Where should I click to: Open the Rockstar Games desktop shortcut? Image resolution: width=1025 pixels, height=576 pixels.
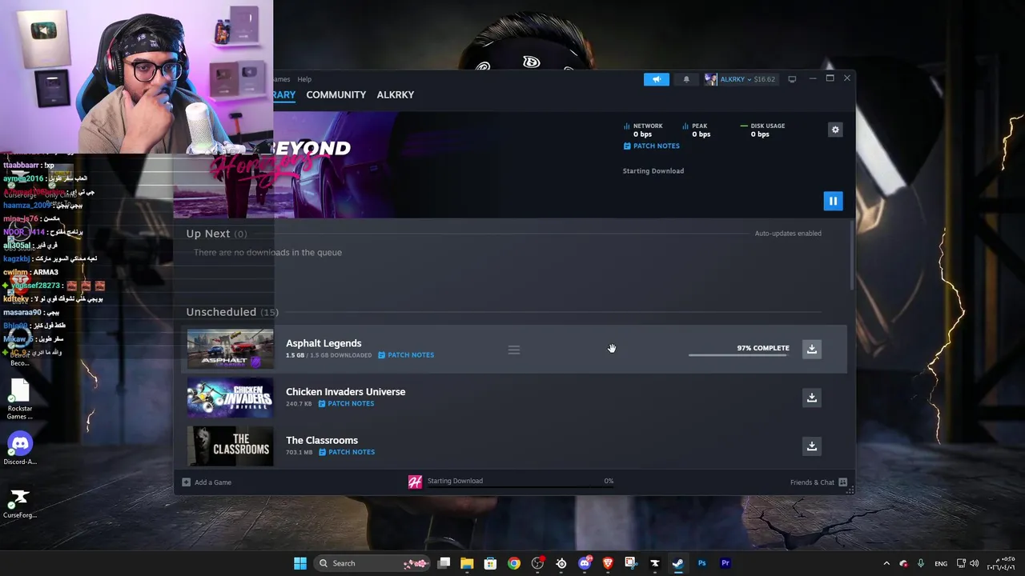click(20, 400)
